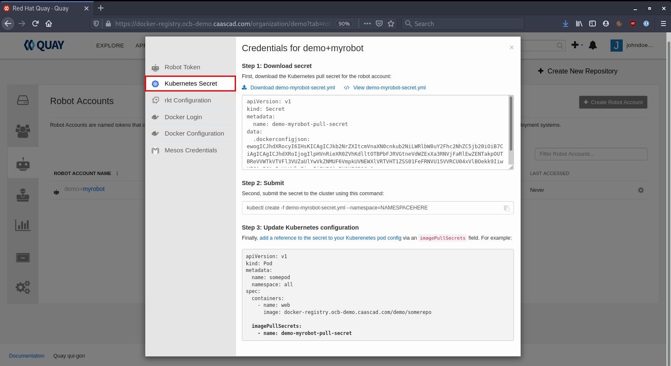Click tracking protection shield icon
671x366 pixels.
coord(96,24)
